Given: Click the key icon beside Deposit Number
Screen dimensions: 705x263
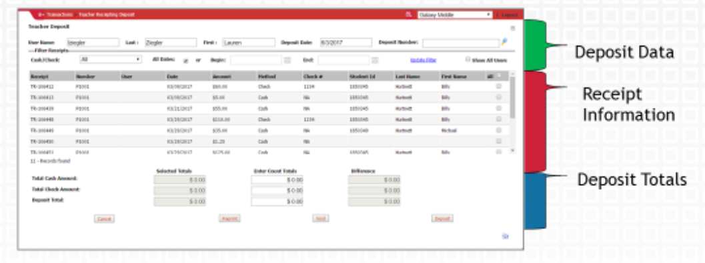Looking at the screenshot, I should pos(504,42).
